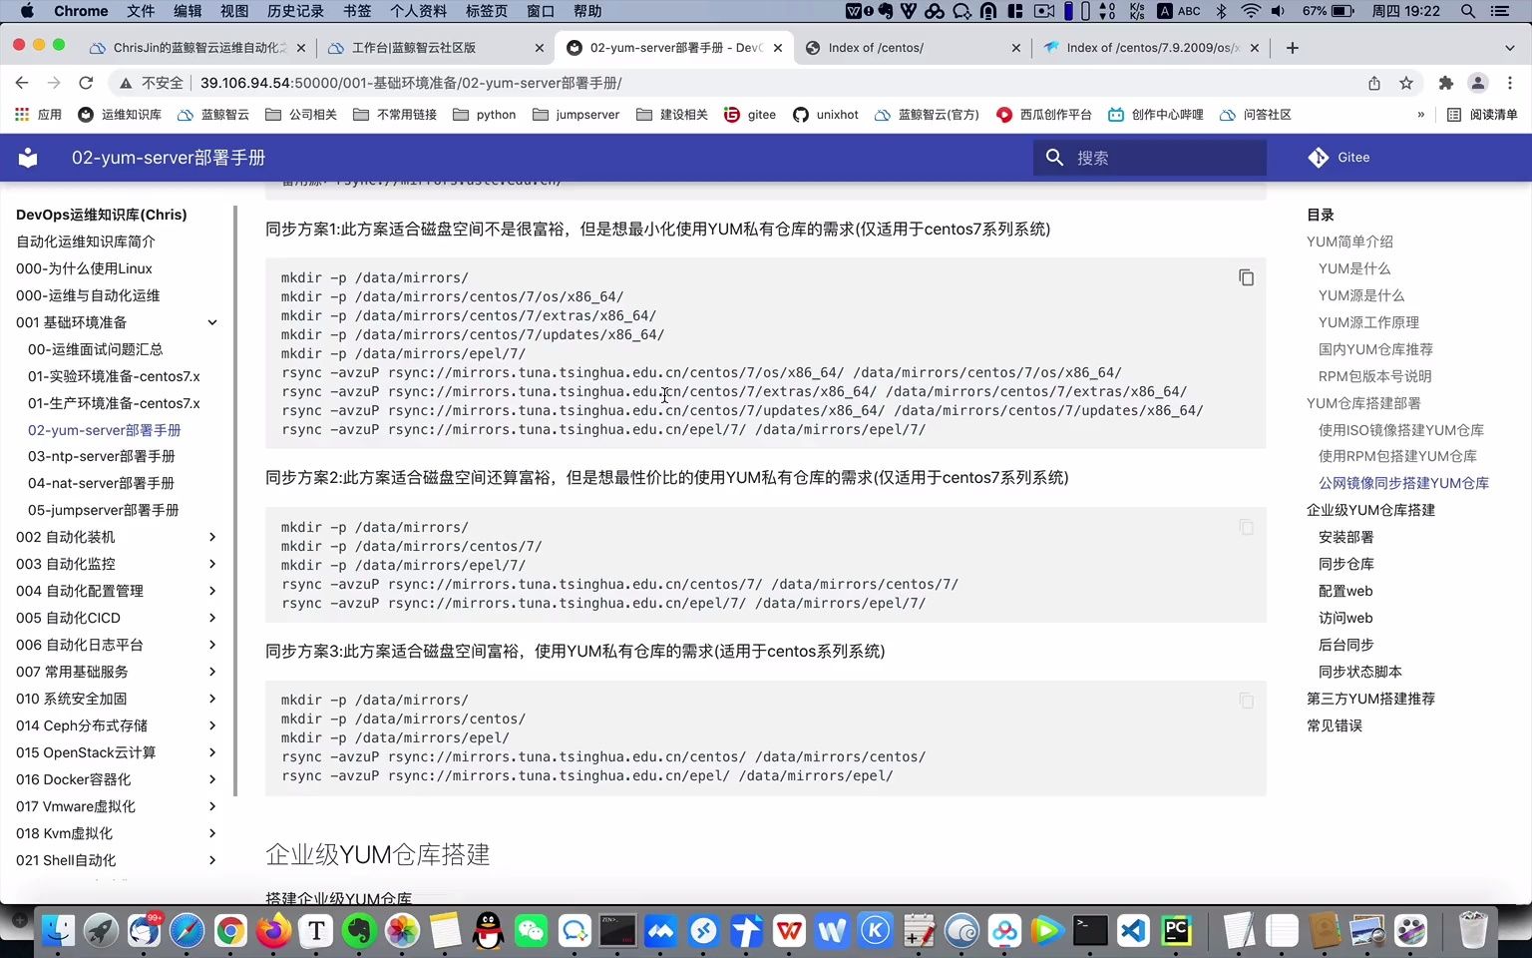Screen dimensions: 1532x958
Task: Open PyCharm from the Dock
Action: coord(1177,931)
